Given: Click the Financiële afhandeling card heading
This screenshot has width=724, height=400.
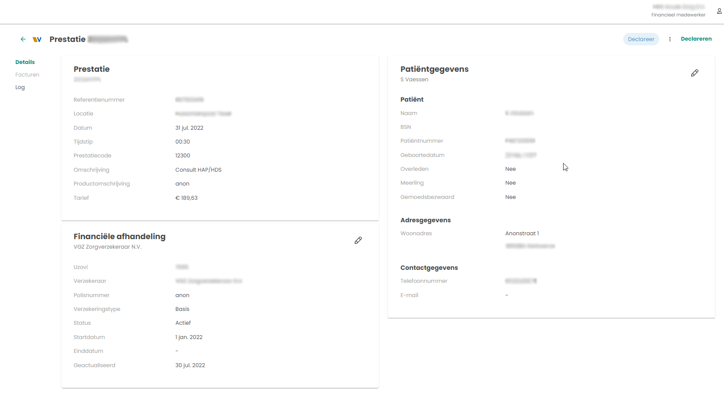Looking at the screenshot, I should click(119, 237).
